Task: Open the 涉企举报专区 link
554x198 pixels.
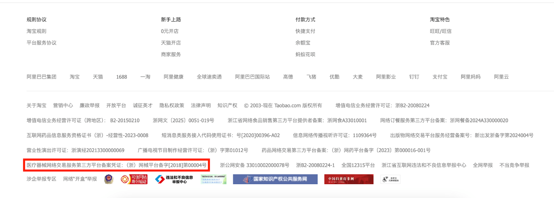Action: click(x=42, y=179)
